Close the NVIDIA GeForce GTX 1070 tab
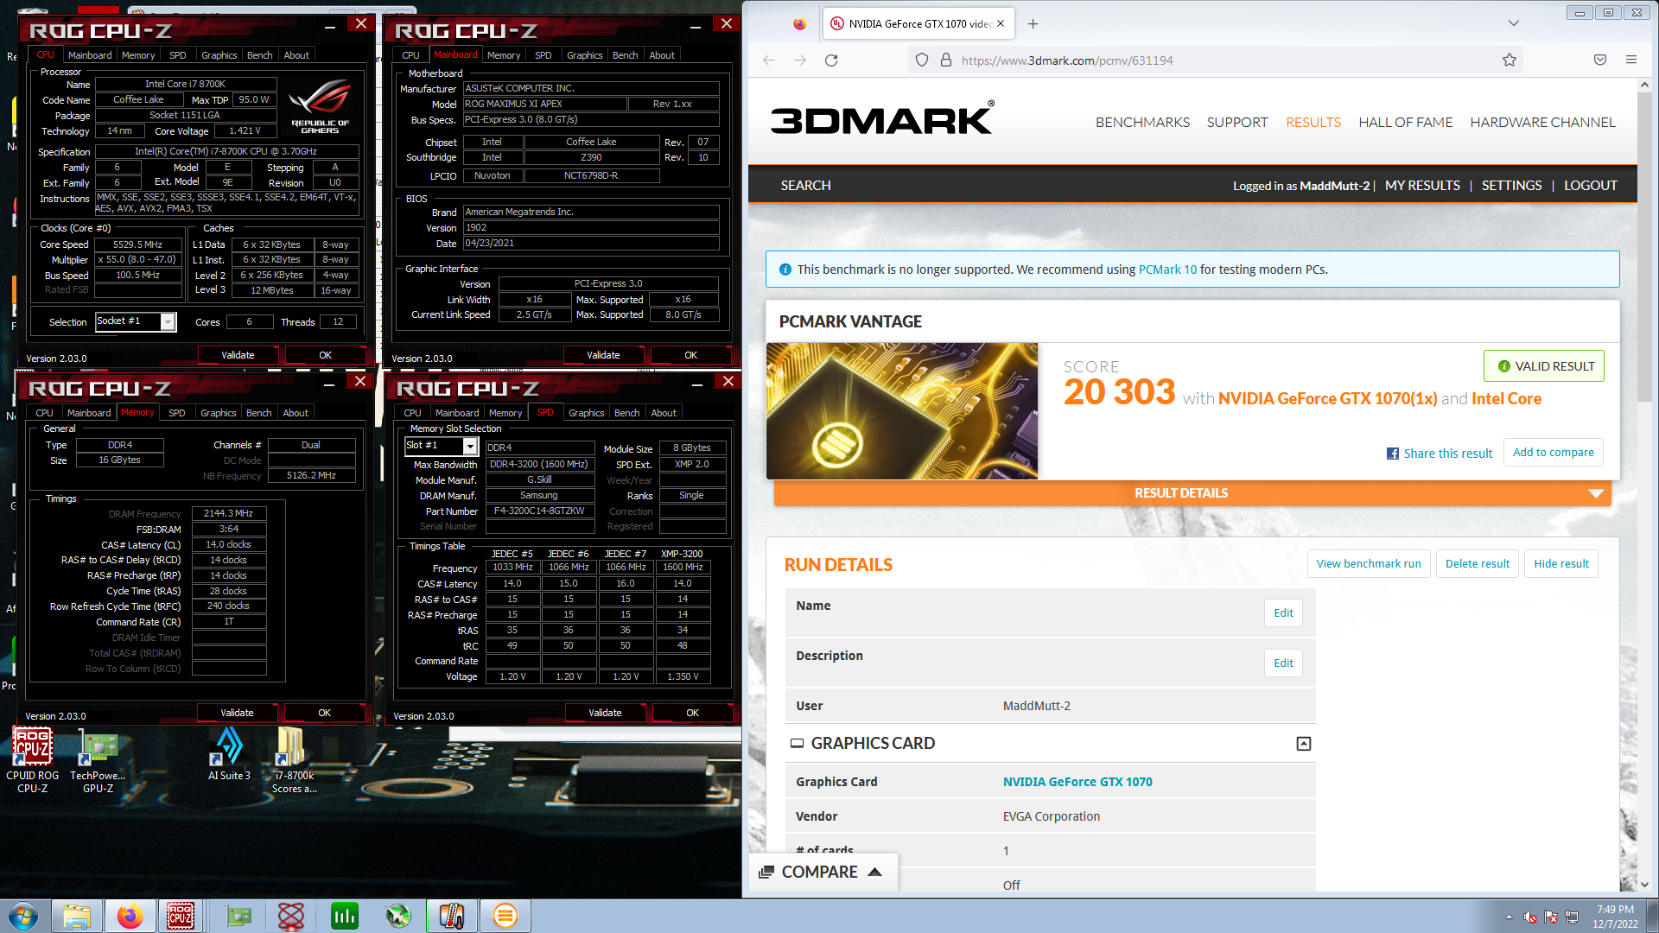This screenshot has width=1659, height=933. point(1001,23)
